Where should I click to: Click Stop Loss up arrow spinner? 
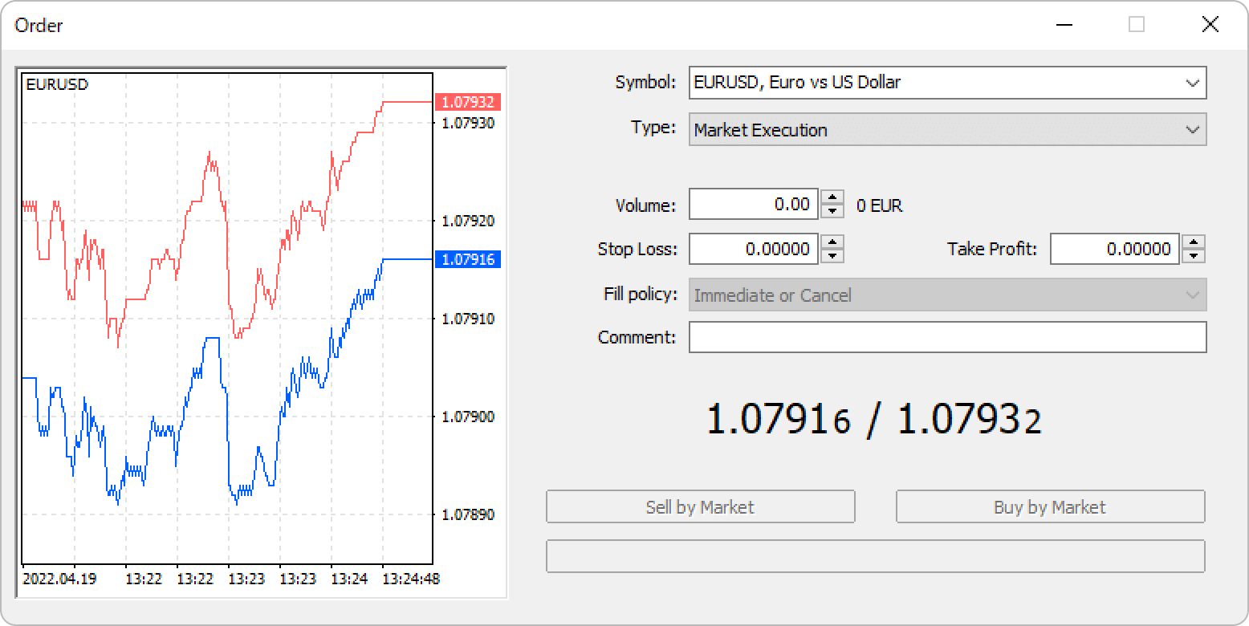tap(832, 242)
